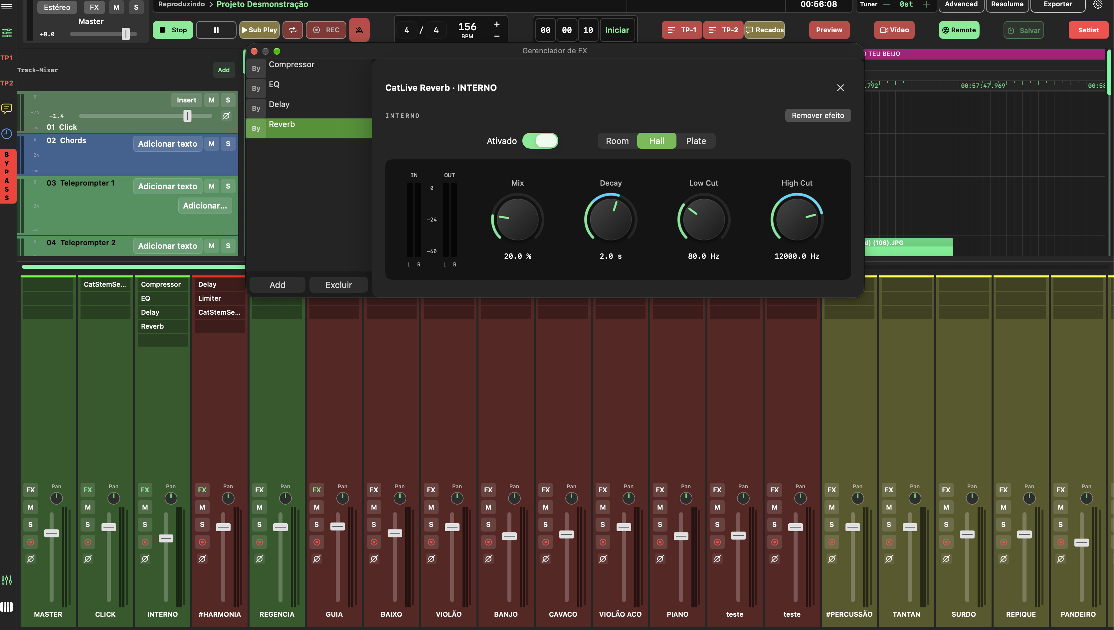Select the Room reverb type
1114x630 pixels.
point(617,141)
